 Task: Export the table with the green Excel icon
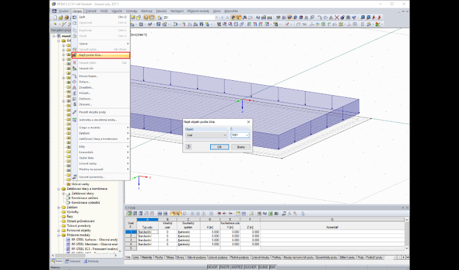[270, 213]
